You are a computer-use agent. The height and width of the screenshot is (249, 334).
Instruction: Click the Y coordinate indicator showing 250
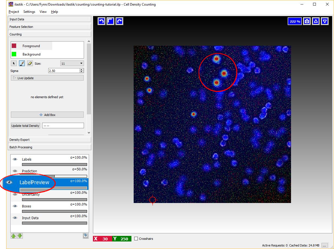tap(122, 239)
